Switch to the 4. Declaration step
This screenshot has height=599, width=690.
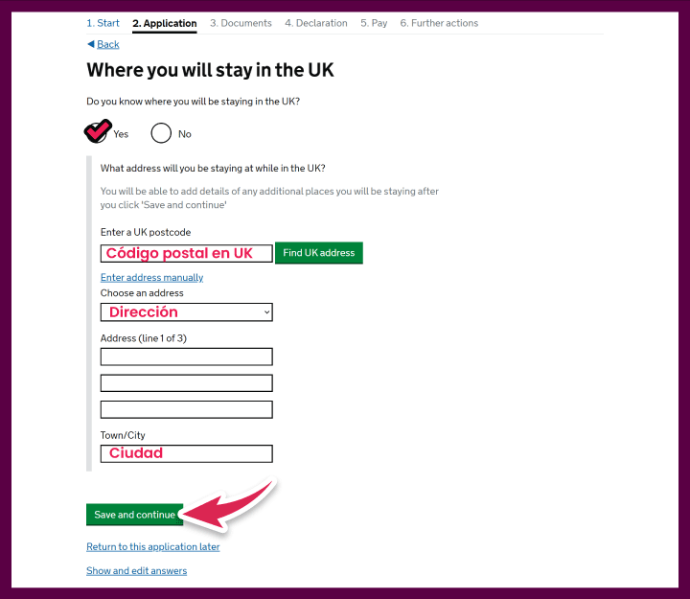(316, 23)
